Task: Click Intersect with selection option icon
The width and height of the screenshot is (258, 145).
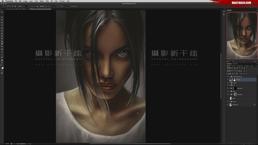Action: click(x=15, y=6)
